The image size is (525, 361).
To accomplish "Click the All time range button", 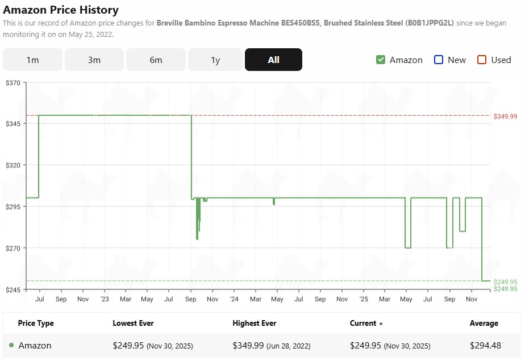I will click(273, 60).
